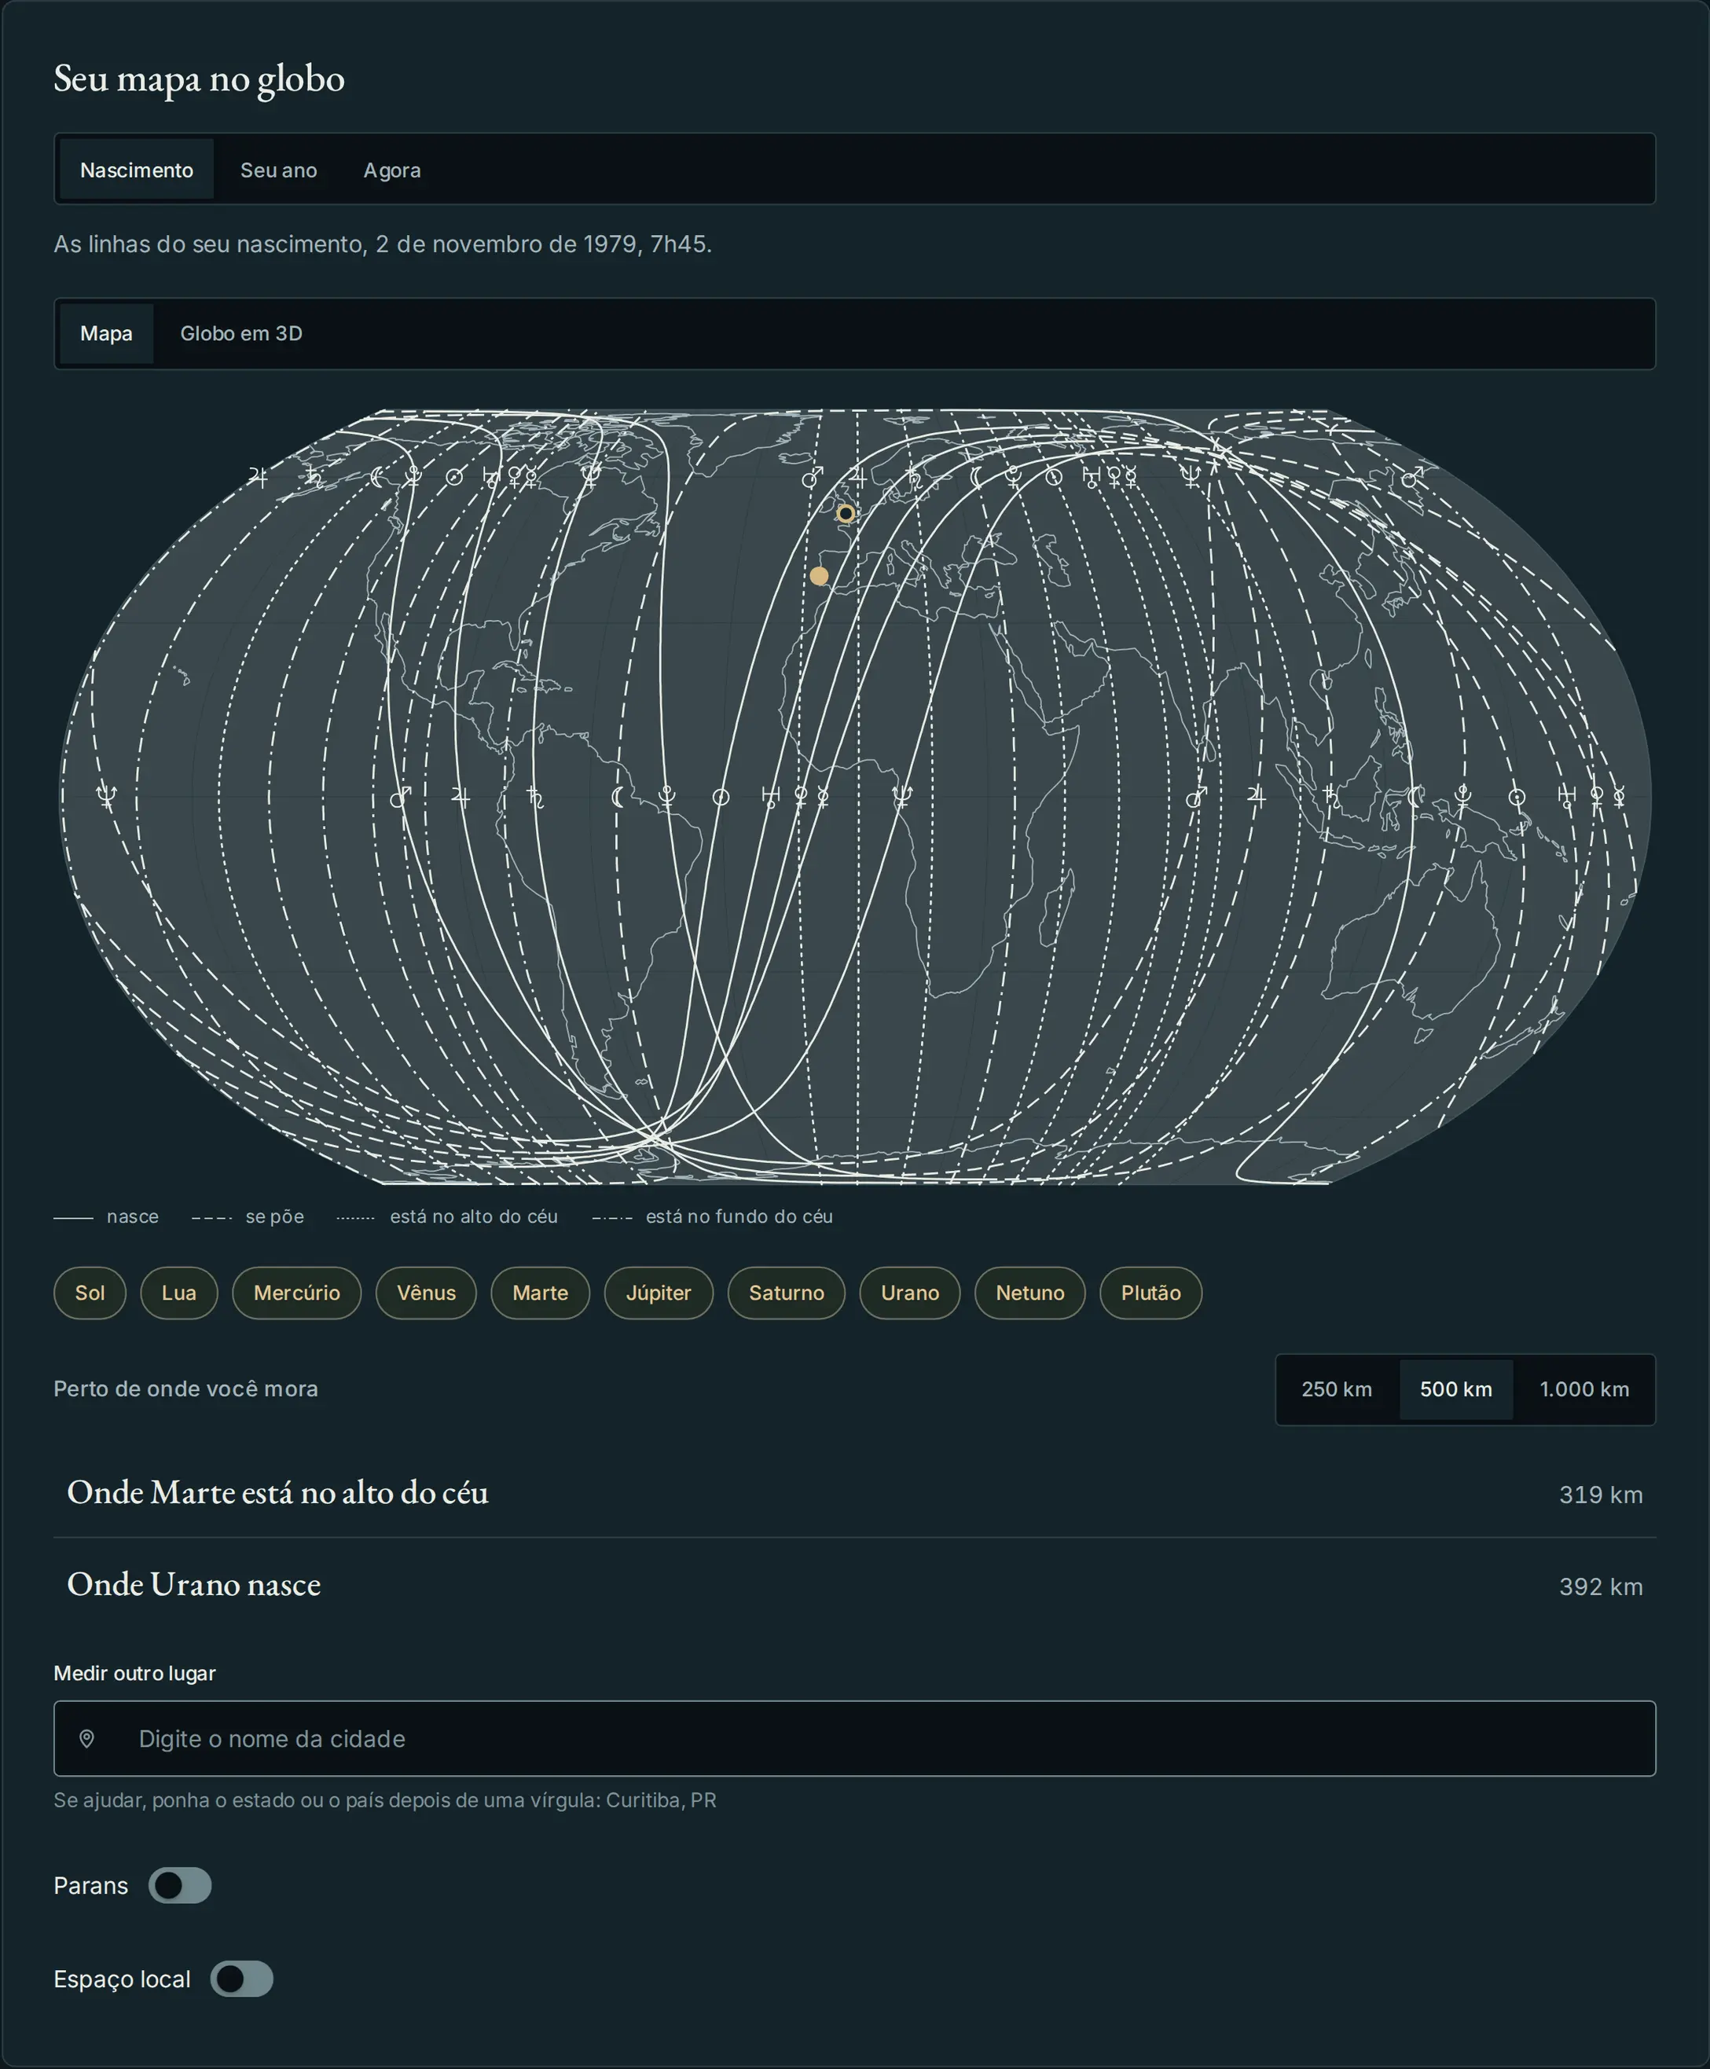
Task: Click the 'se põe' legend label
Action: 275,1217
